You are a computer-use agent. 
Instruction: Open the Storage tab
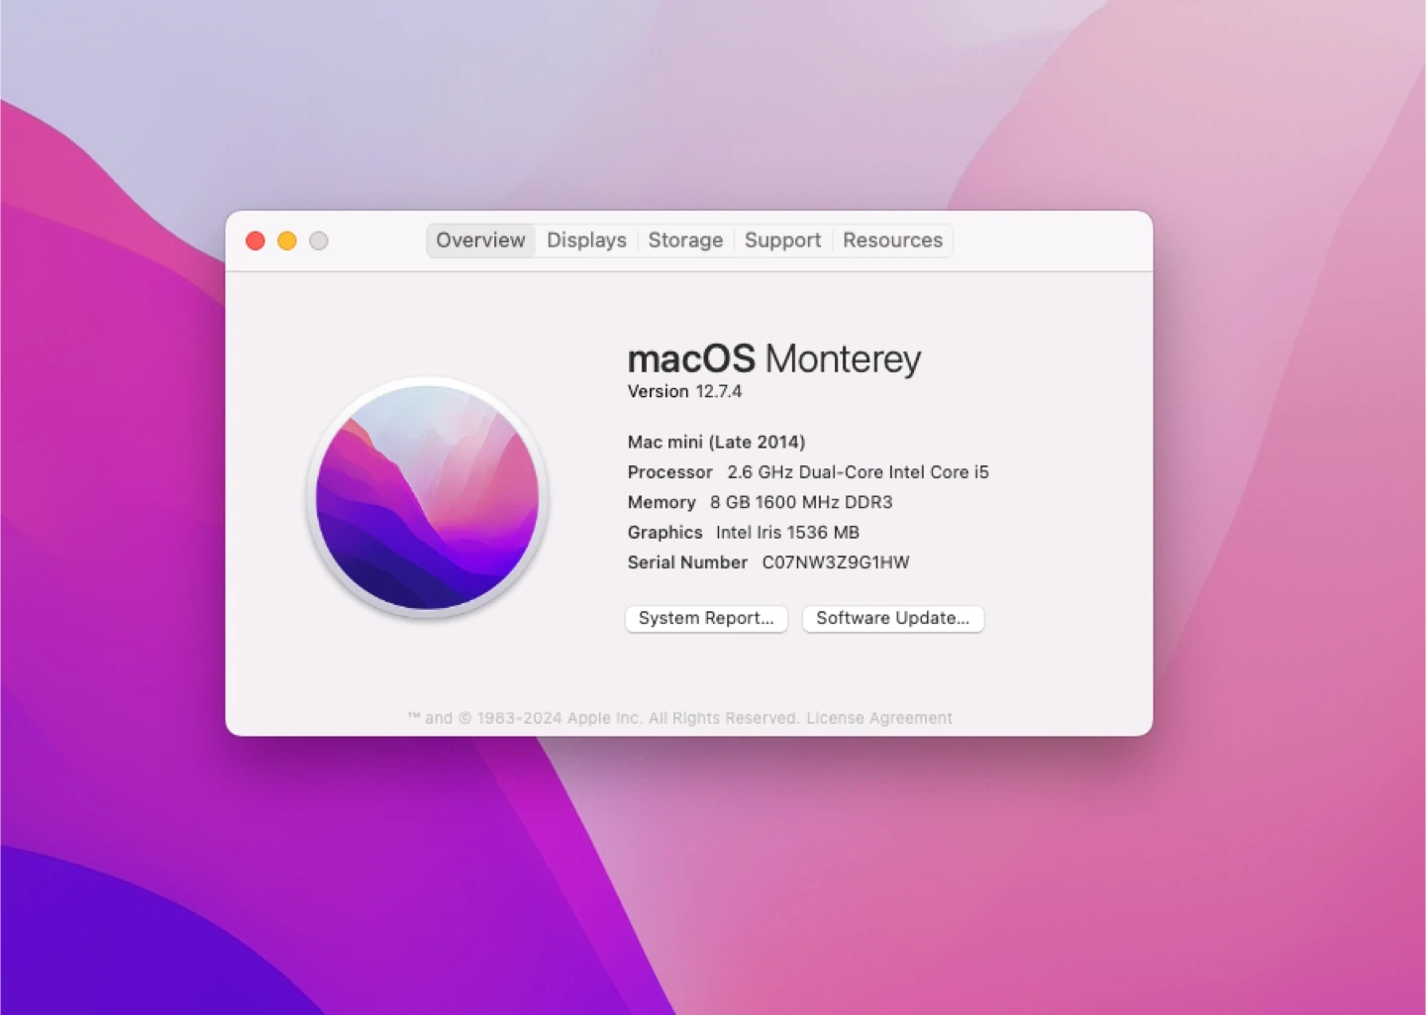tap(685, 241)
